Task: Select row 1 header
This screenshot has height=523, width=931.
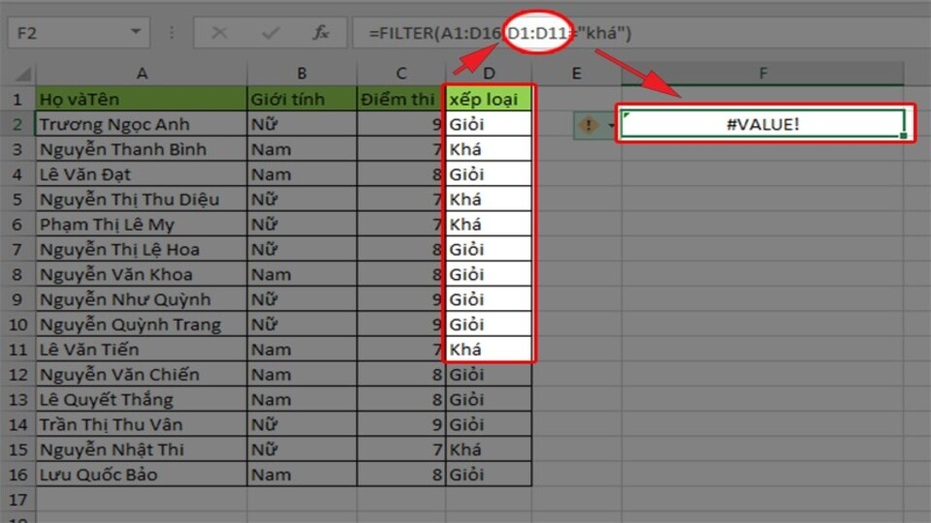Action: tap(17, 99)
